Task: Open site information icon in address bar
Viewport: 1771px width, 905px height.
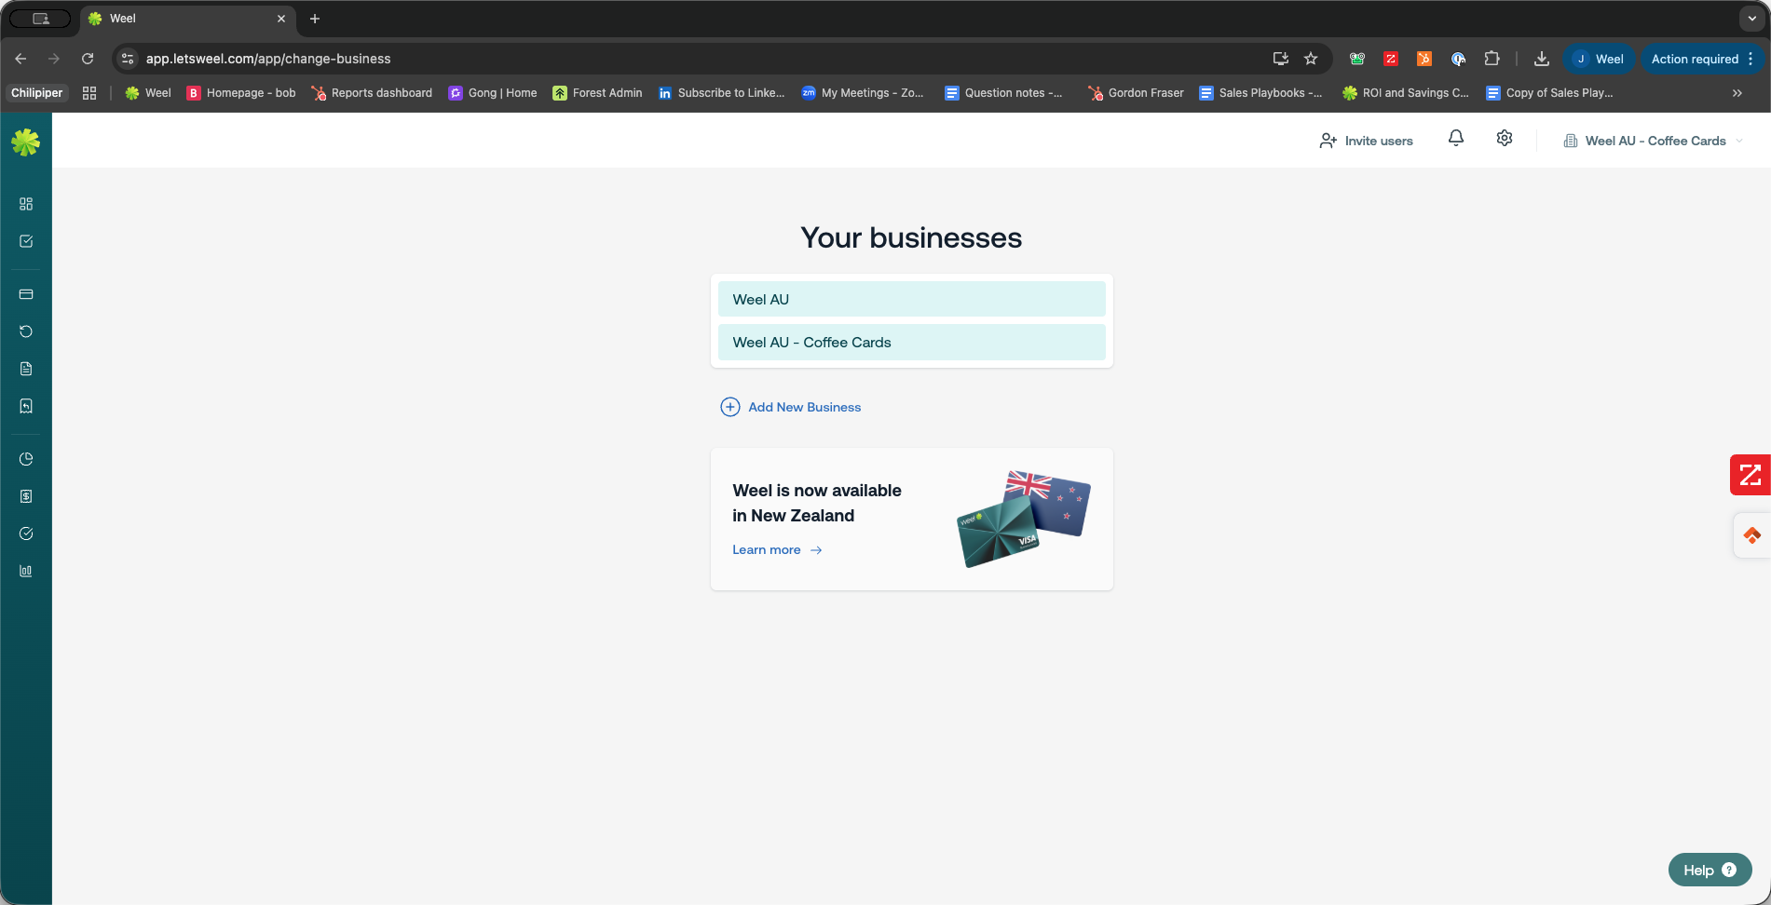Action: tap(128, 59)
